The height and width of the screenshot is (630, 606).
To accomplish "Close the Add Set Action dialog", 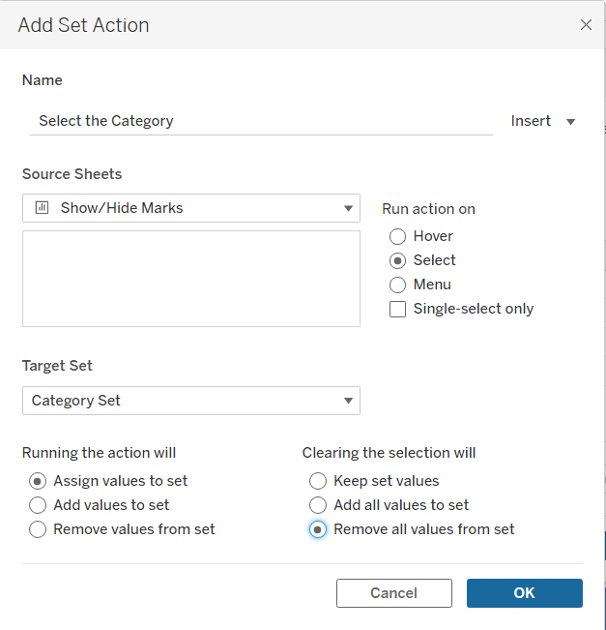I will (586, 25).
